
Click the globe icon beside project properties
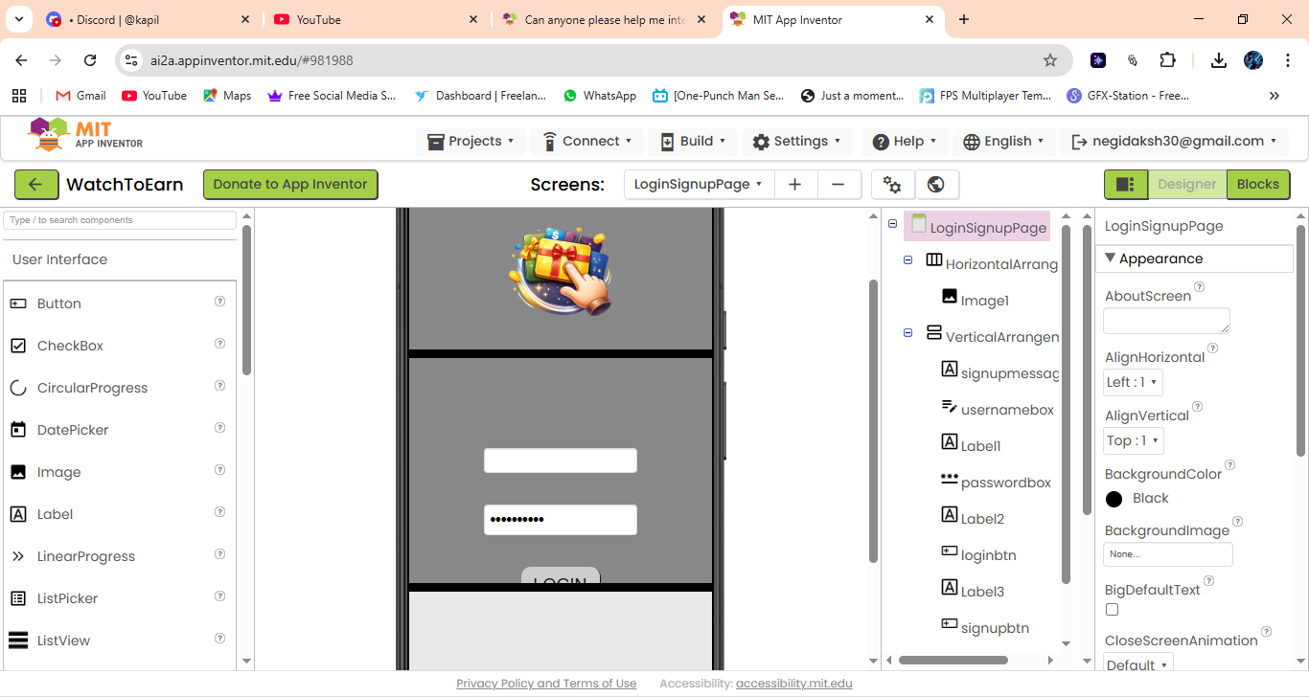click(x=937, y=185)
